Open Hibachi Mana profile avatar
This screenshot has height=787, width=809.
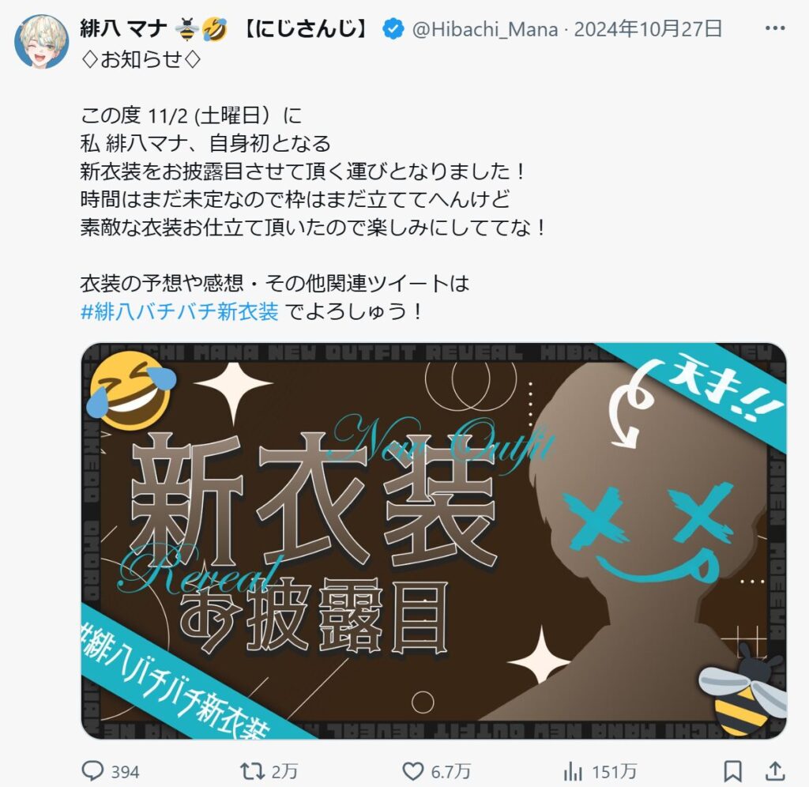(x=42, y=41)
